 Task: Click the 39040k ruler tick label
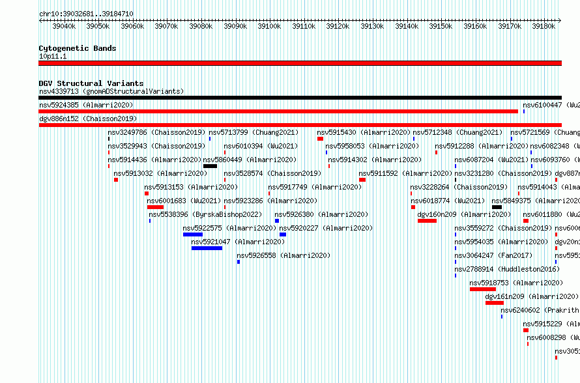tap(64, 26)
